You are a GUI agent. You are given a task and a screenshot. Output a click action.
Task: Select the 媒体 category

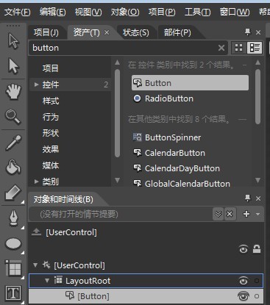(51, 165)
